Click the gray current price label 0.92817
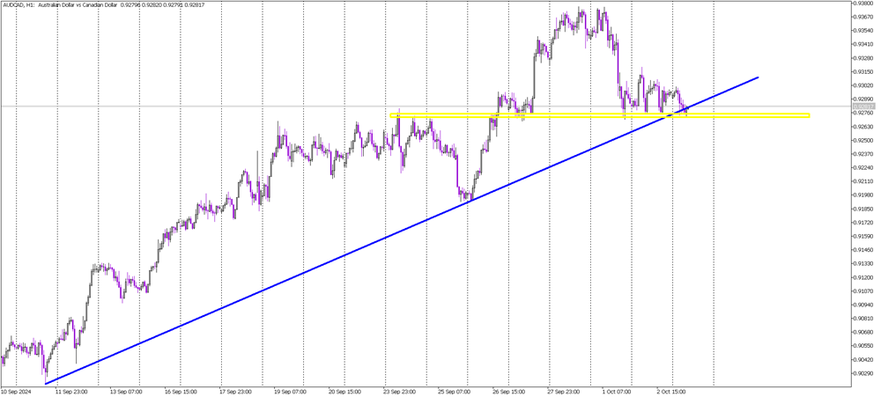The image size is (881, 397). pos(863,107)
